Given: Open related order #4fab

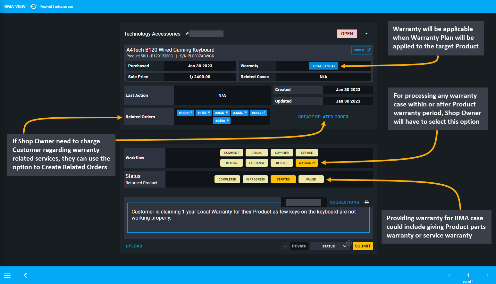Looking at the screenshot, I should coord(221,113).
